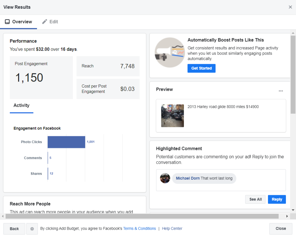Open the Help Center link
296x236 pixels.
point(172,228)
